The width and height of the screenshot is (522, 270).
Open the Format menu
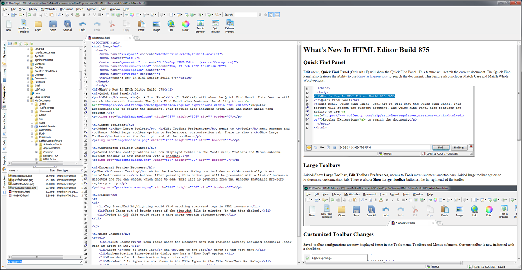(x=91, y=9)
